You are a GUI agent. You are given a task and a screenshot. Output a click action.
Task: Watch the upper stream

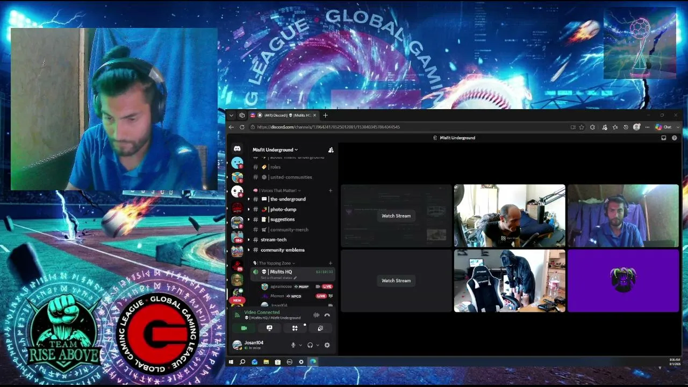click(396, 216)
